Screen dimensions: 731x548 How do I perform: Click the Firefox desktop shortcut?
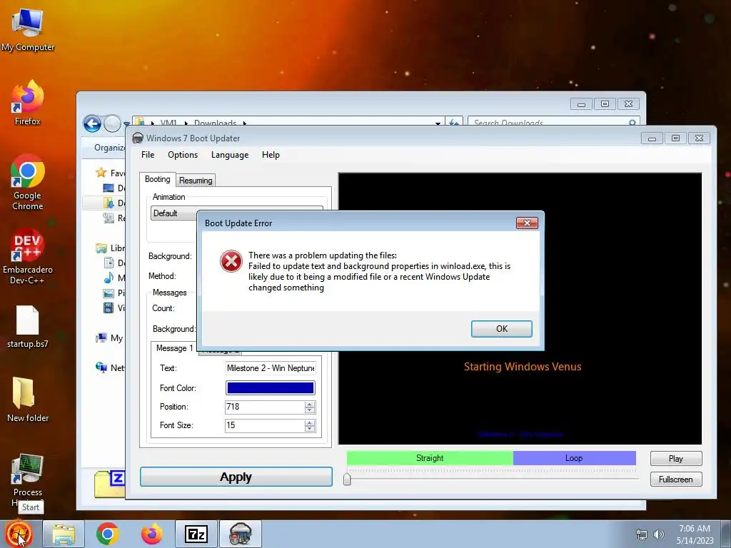click(28, 103)
